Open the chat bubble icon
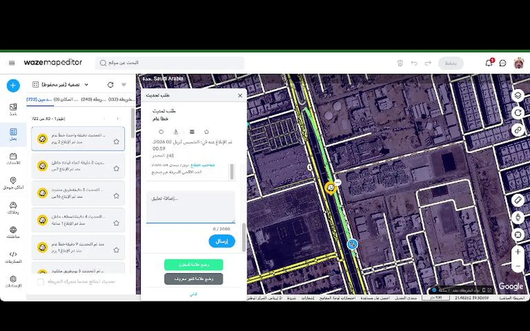The width and height of the screenshot is (530, 331). click(502, 63)
